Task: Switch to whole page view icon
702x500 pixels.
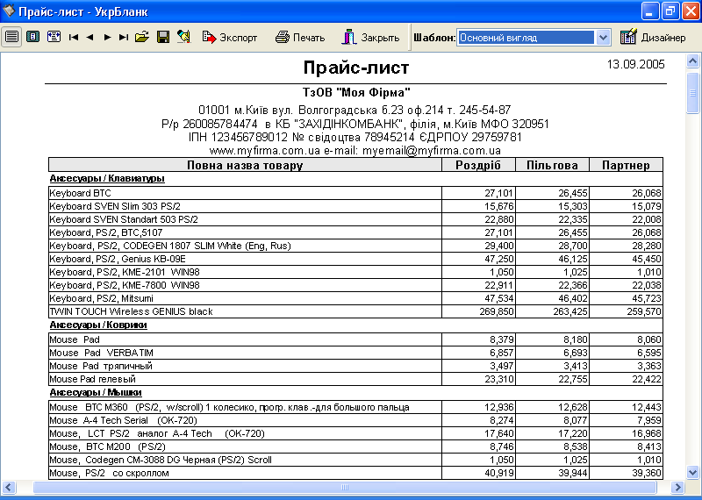Action: pos(32,37)
